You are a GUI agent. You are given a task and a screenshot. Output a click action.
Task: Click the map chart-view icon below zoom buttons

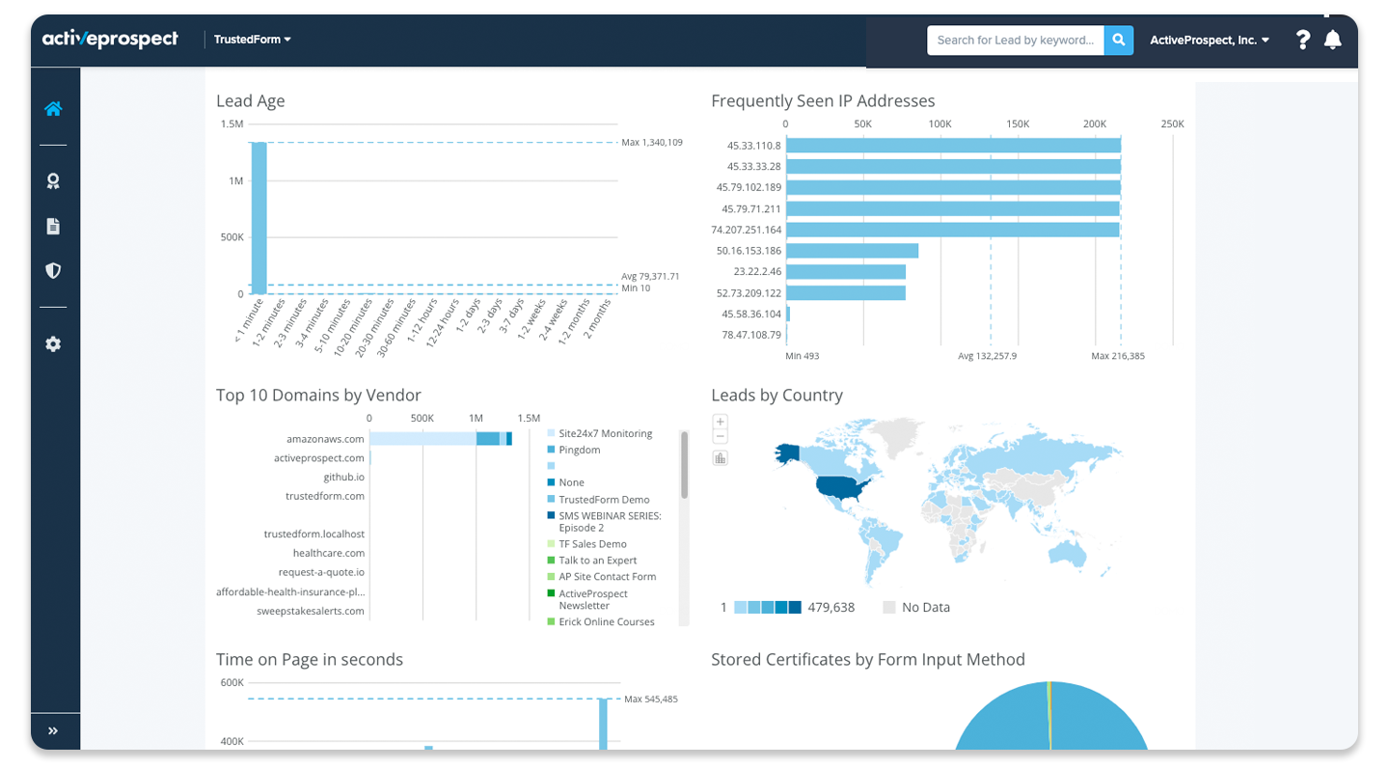pyautogui.click(x=720, y=458)
